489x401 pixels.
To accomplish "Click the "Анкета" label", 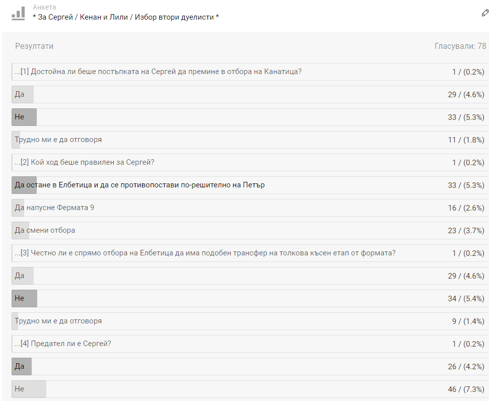I will 44,7.
